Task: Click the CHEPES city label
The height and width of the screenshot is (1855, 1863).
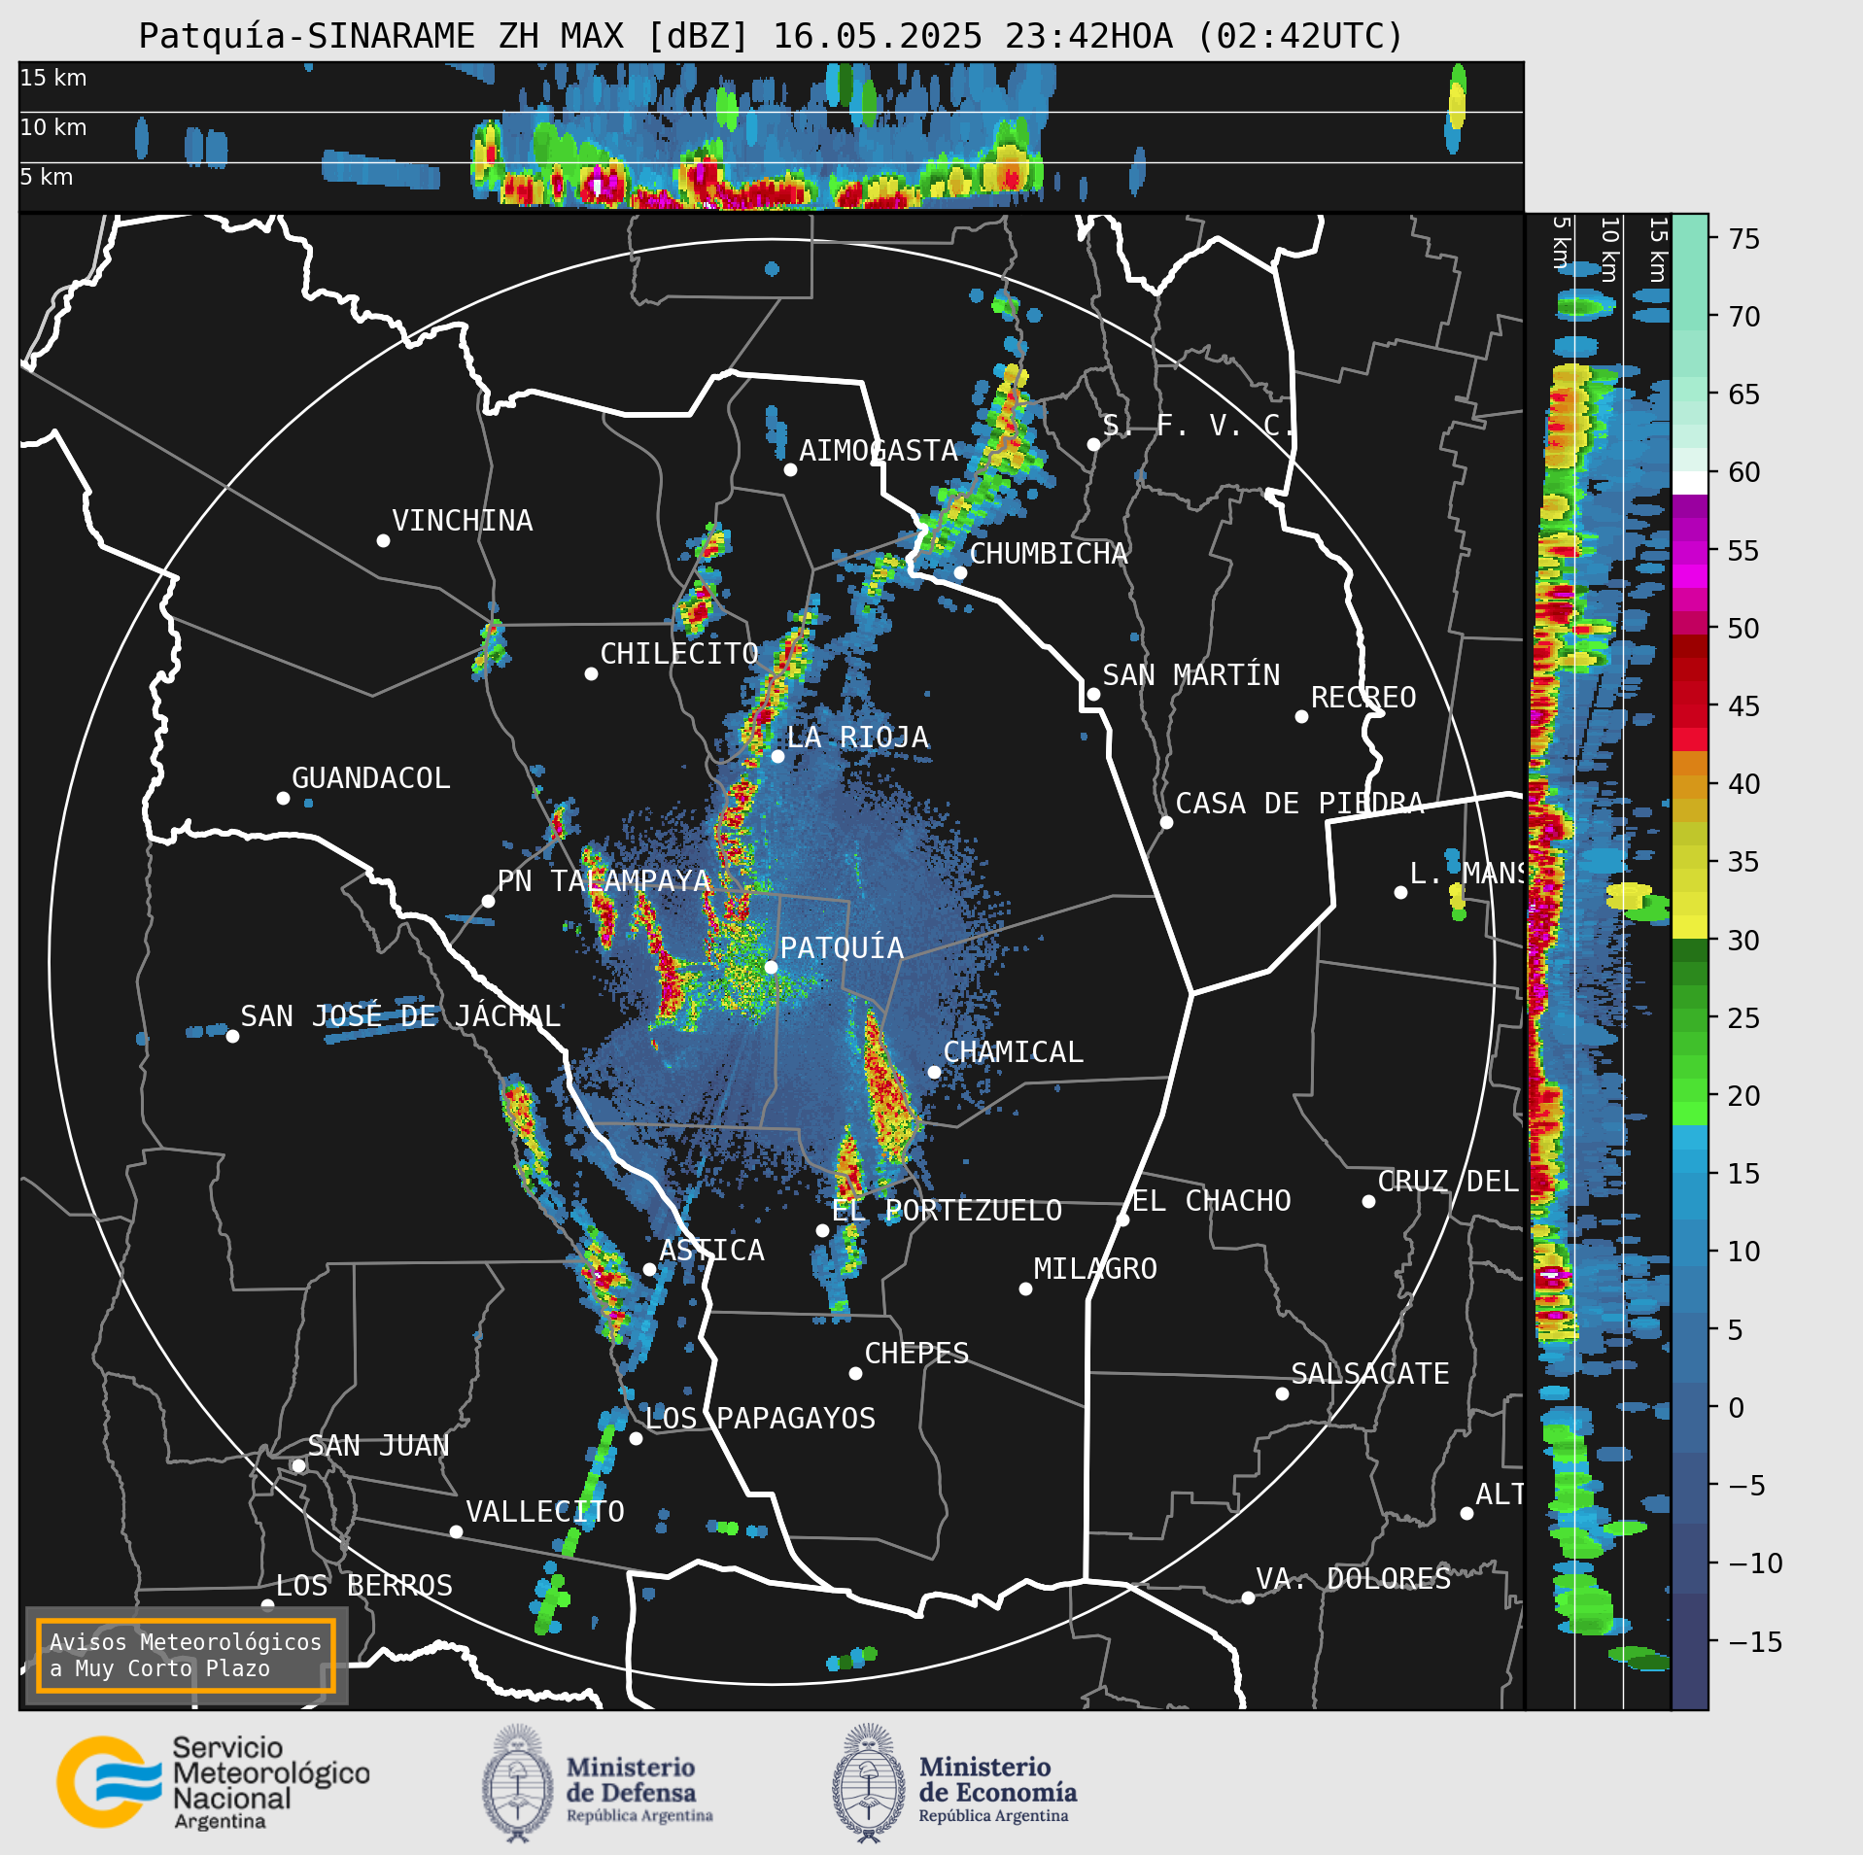Action: pos(916,1353)
